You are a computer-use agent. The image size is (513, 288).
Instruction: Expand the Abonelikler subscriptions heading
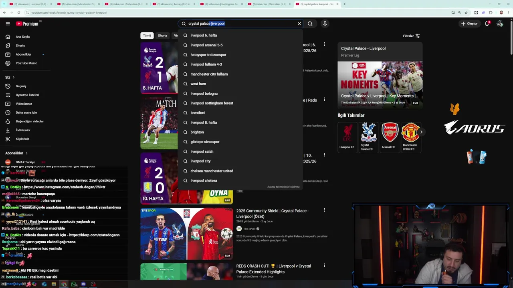(x=16, y=153)
